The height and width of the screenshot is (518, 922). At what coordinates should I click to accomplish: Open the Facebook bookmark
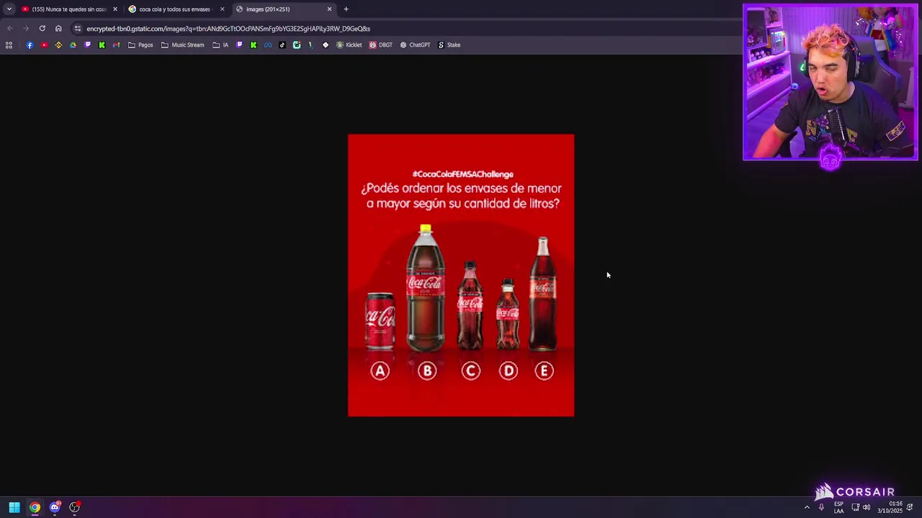tap(30, 45)
